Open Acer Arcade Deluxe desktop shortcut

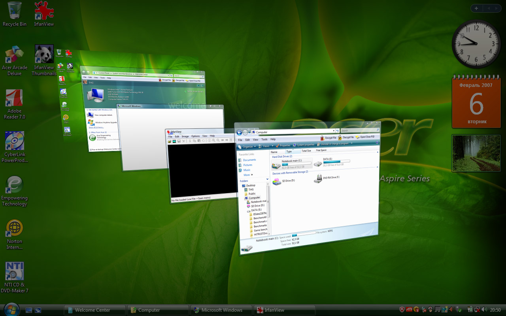(x=15, y=60)
